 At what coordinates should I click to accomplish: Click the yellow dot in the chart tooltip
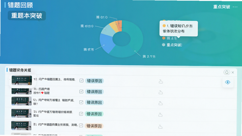[164, 26]
